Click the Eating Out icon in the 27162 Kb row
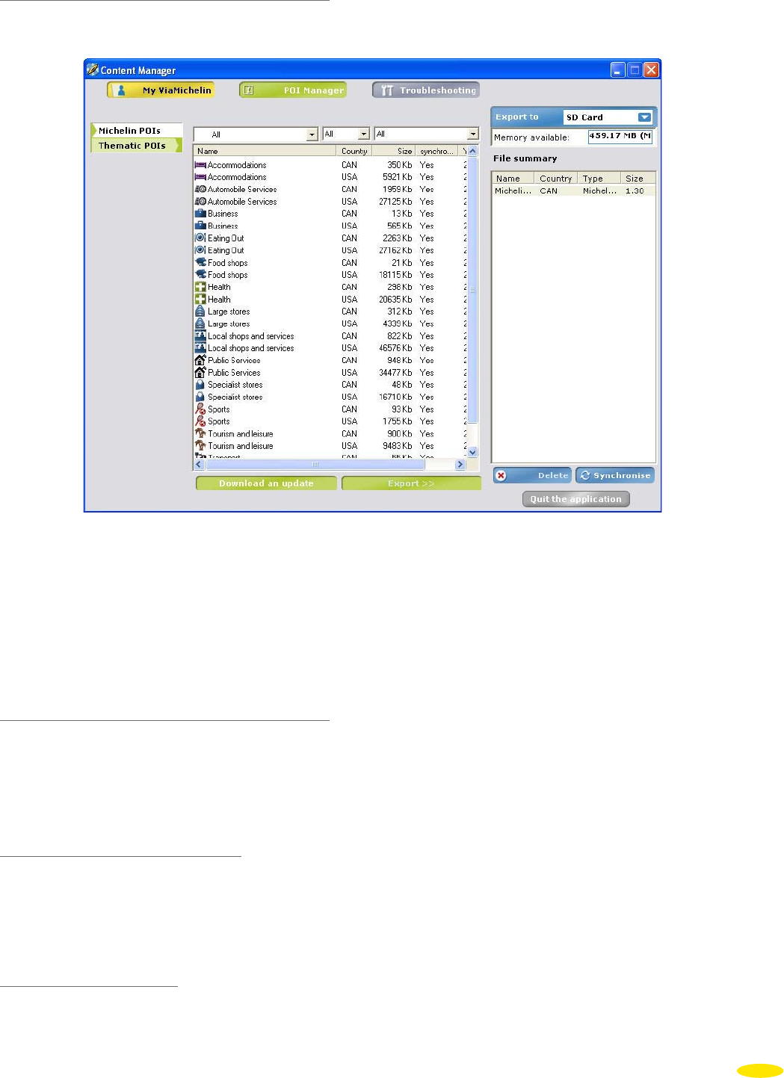 (200, 250)
